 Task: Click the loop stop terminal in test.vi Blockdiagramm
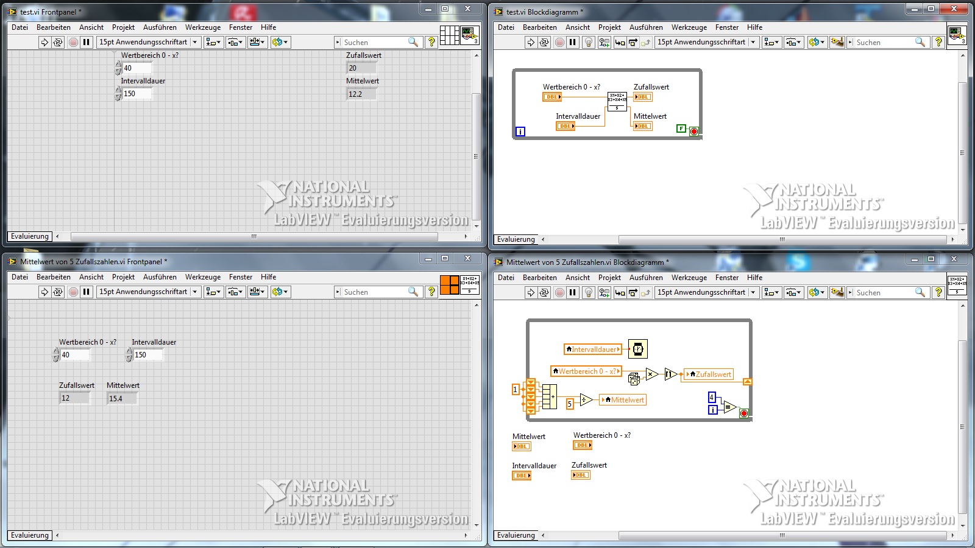[x=693, y=131]
